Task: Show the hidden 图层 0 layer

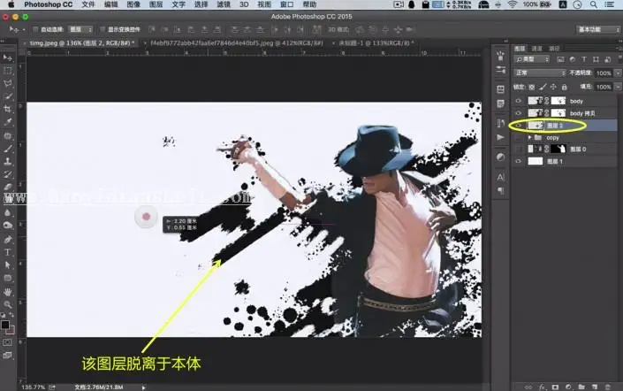Action: [x=518, y=149]
